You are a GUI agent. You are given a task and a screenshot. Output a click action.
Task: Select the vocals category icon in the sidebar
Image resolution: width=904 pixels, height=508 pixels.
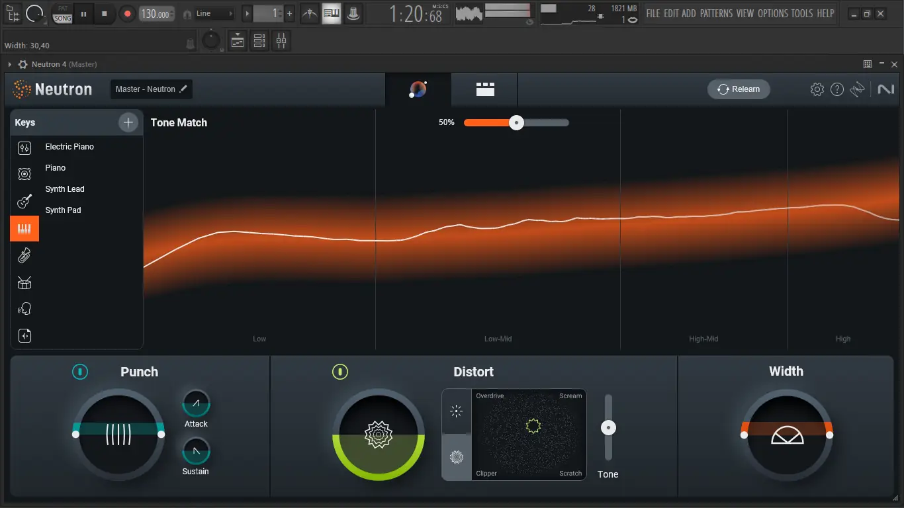[24, 308]
